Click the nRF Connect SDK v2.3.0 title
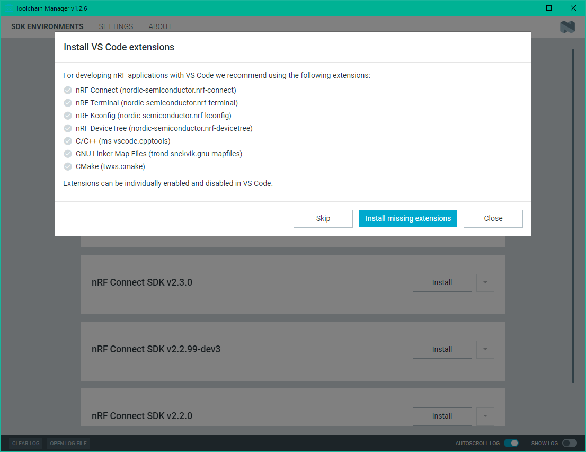Viewport: 586px width, 452px height. coord(142,282)
